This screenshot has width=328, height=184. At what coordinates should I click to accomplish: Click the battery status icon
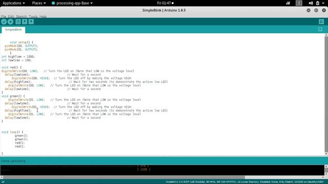318,3
